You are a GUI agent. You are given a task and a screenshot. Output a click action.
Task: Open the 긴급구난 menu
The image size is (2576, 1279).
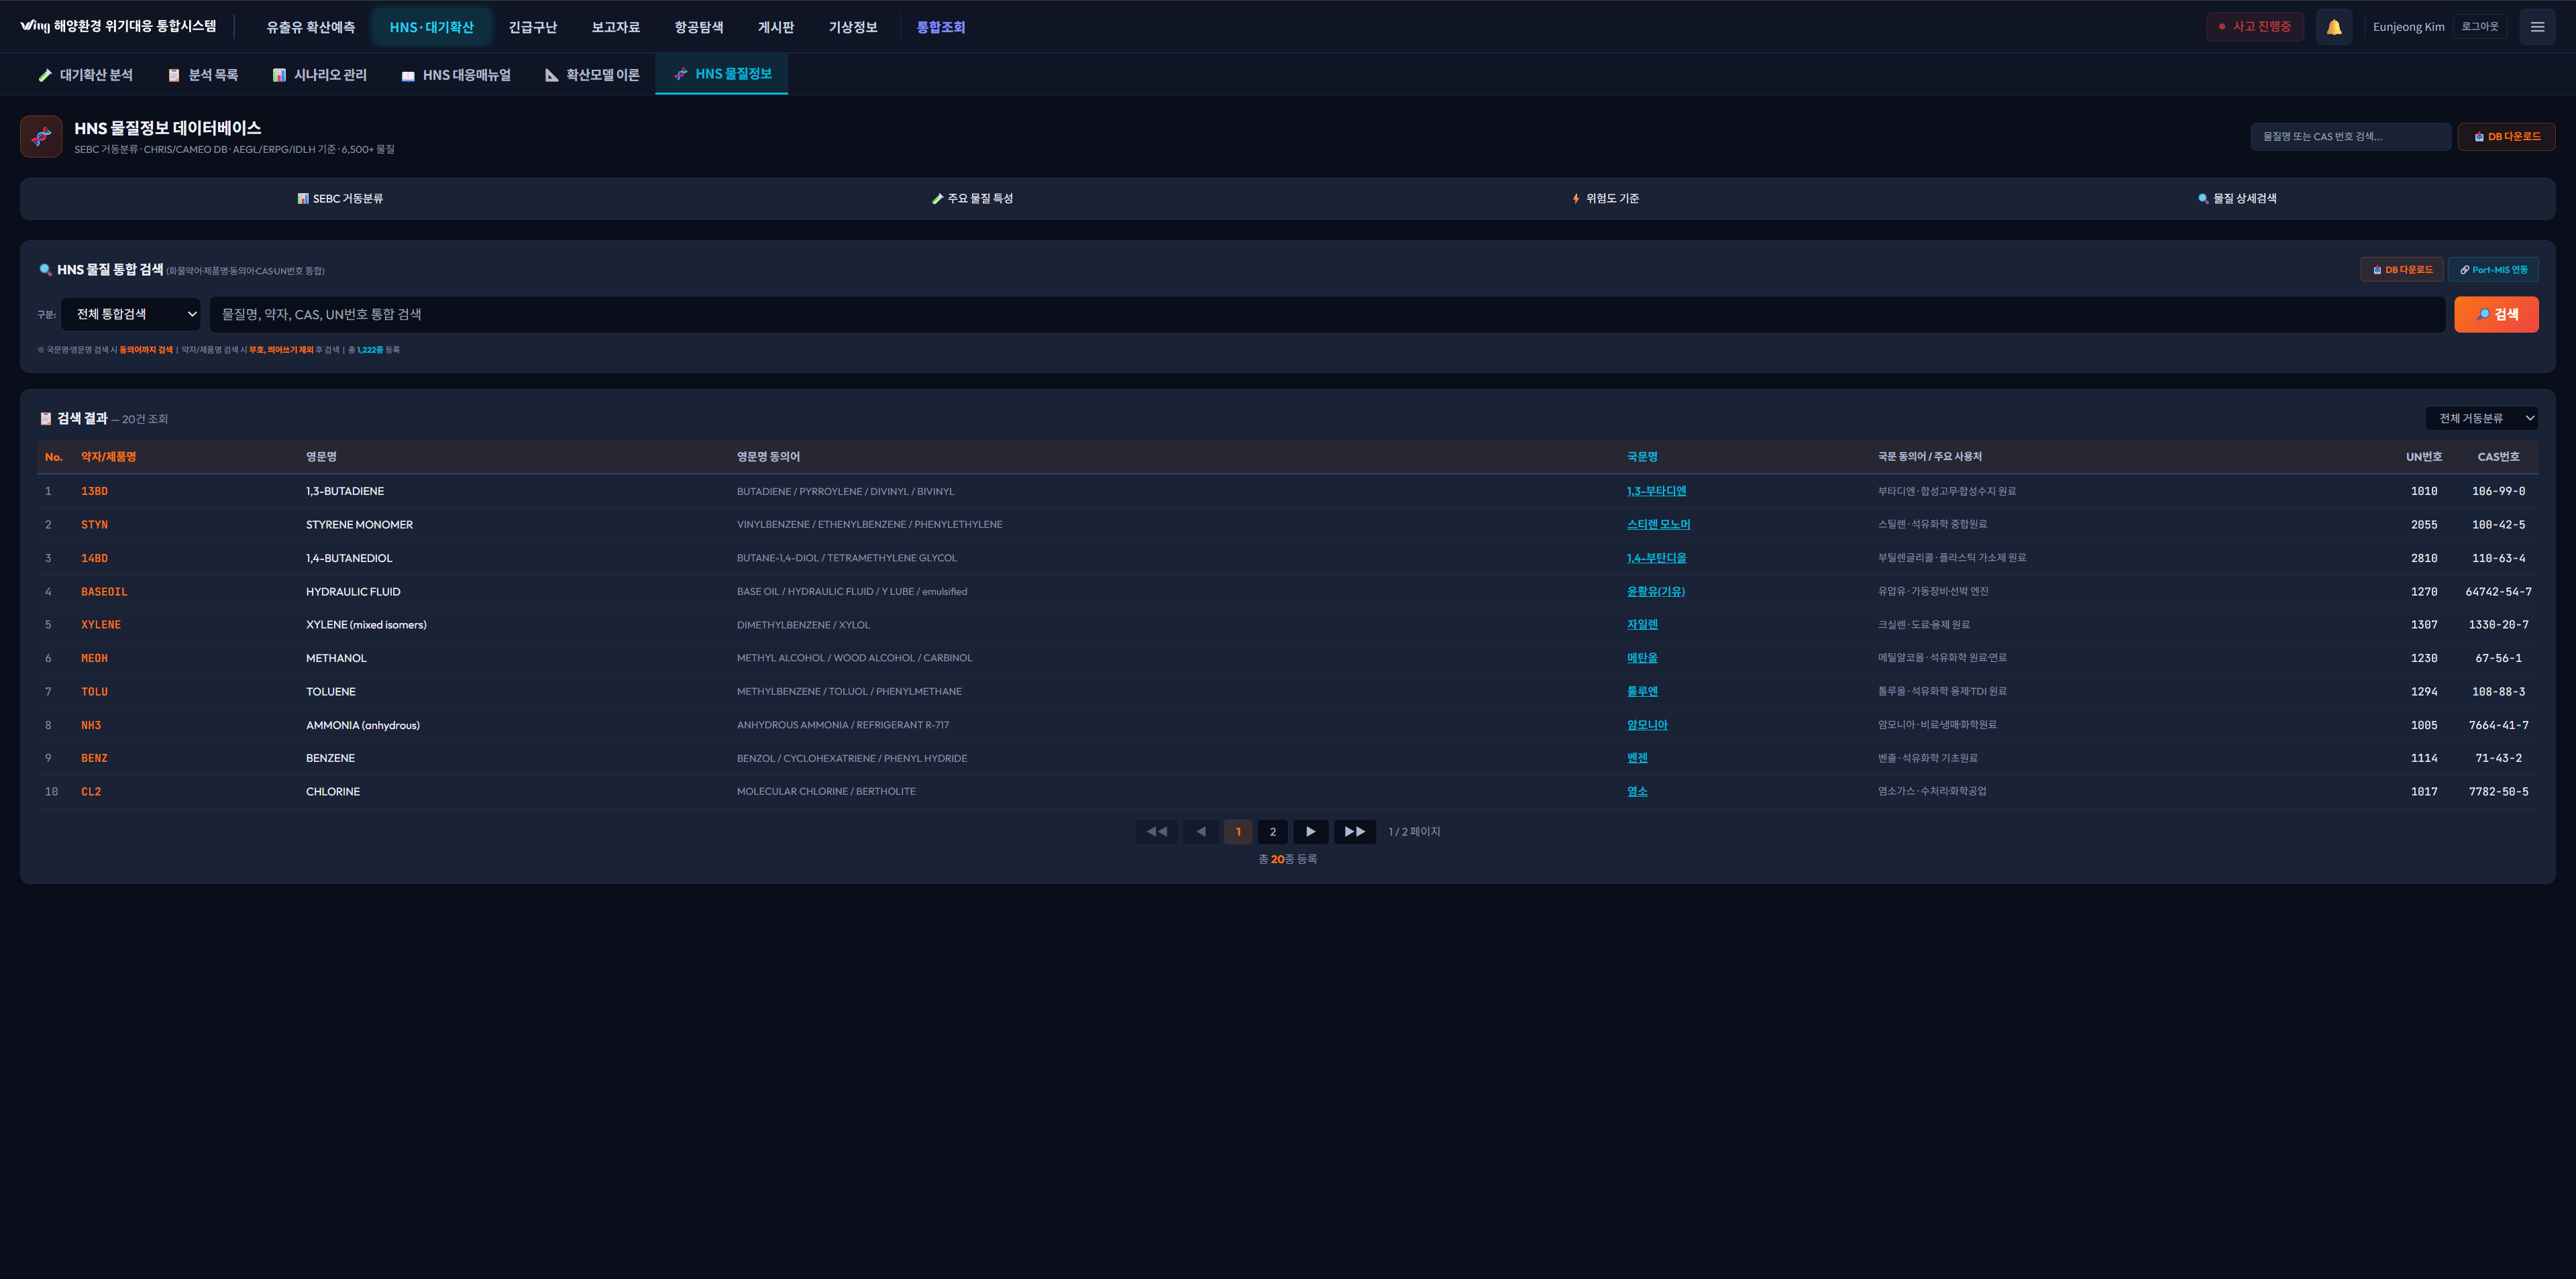point(532,27)
